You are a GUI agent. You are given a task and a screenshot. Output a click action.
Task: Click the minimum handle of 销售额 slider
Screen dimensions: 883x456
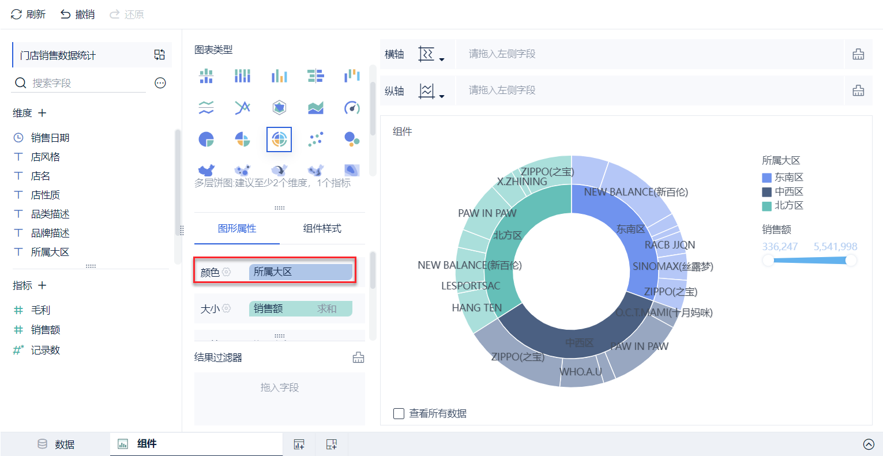[768, 261]
